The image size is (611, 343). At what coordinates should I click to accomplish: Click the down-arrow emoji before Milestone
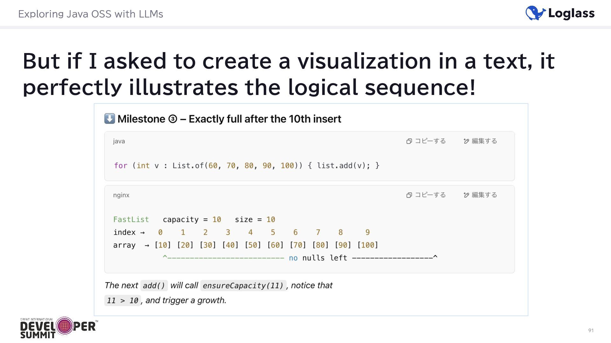click(x=109, y=119)
